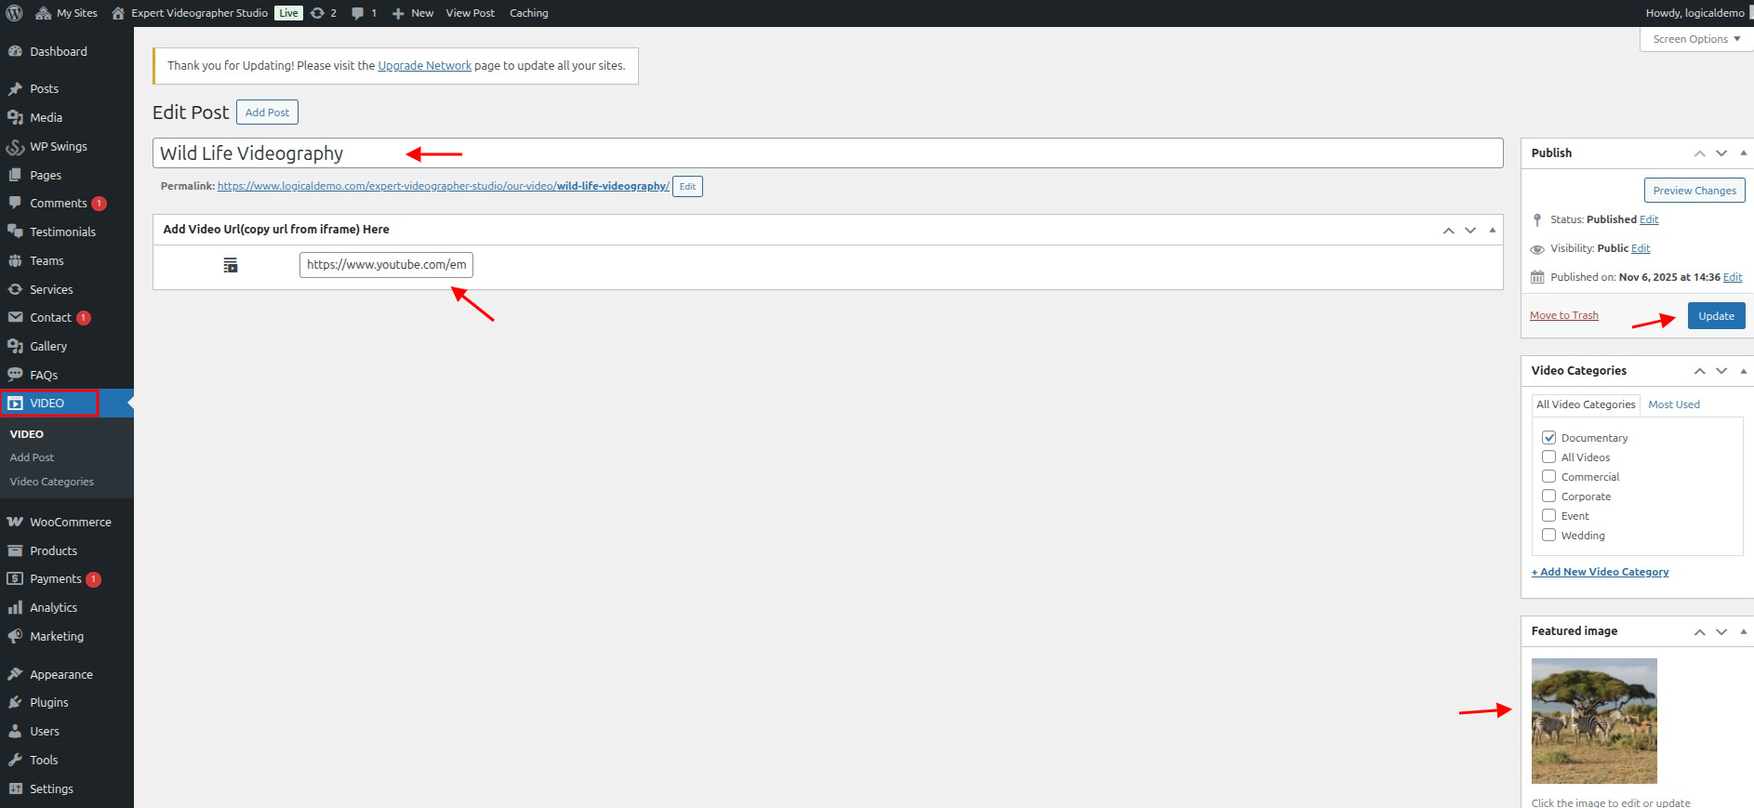The width and height of the screenshot is (1754, 808).
Task: Edit the permalink slug
Action: point(687,186)
